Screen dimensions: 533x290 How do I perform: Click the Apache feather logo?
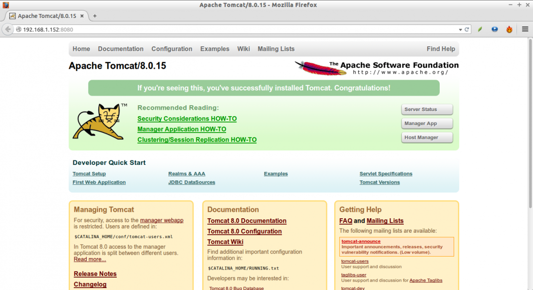tap(319, 68)
